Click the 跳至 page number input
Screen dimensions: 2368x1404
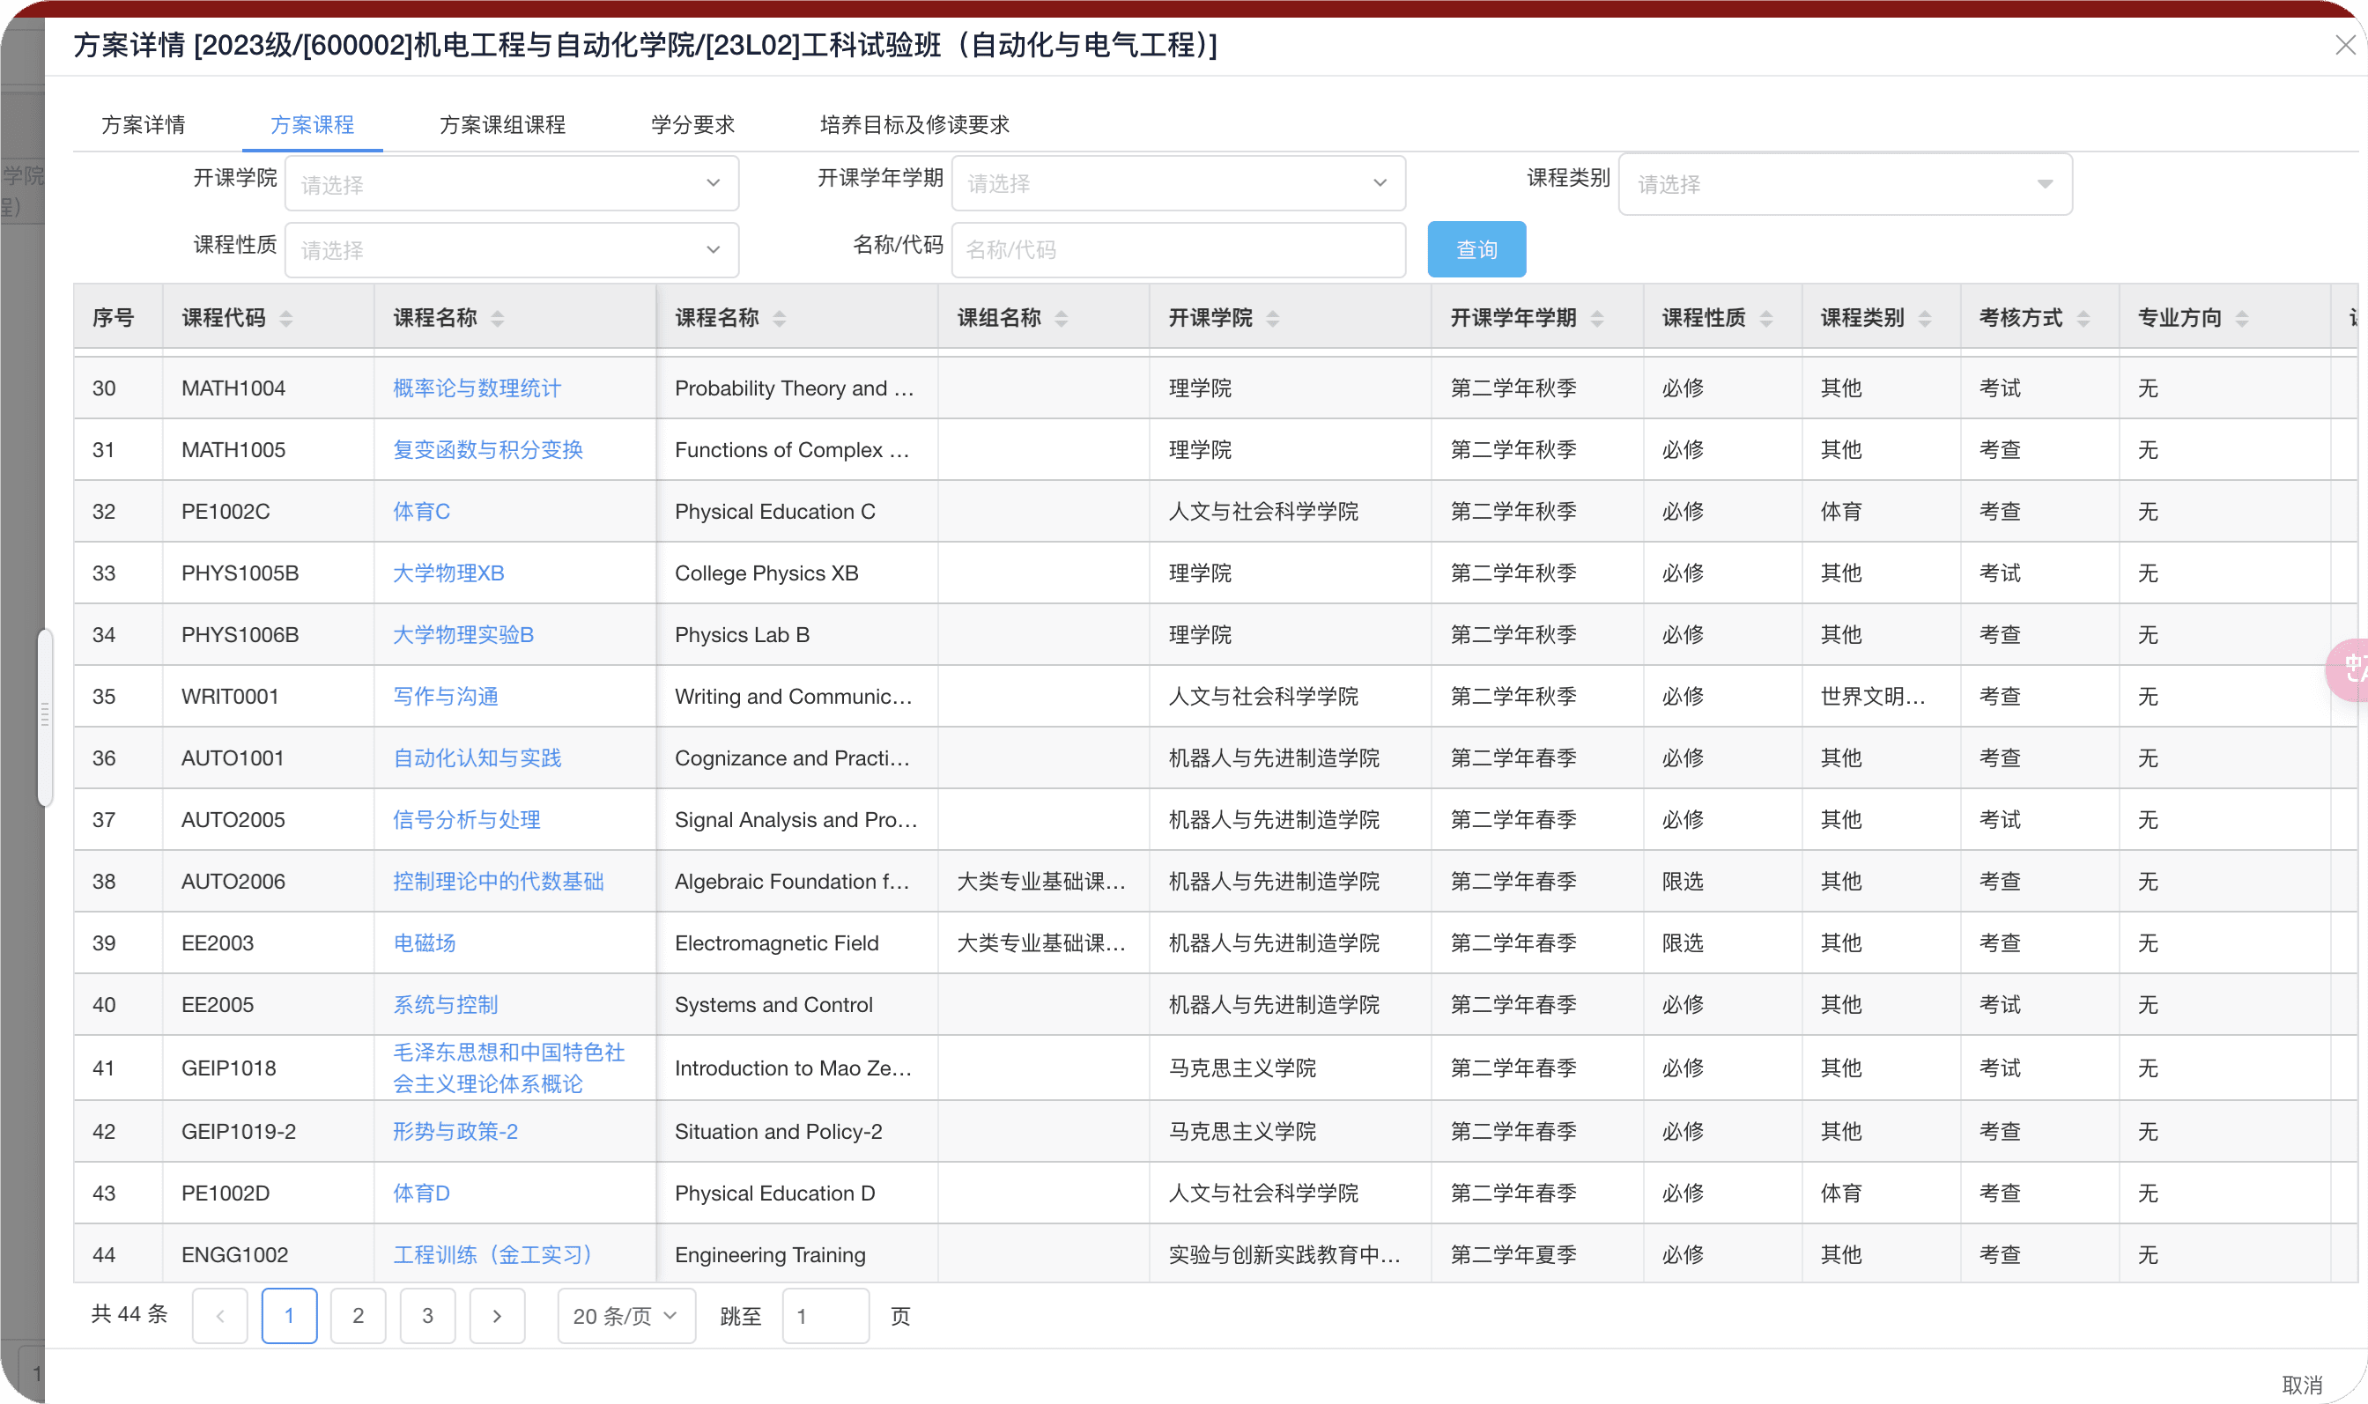825,1316
